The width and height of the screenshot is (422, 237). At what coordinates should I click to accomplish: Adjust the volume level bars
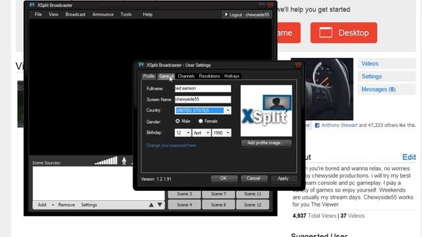tap(106, 161)
